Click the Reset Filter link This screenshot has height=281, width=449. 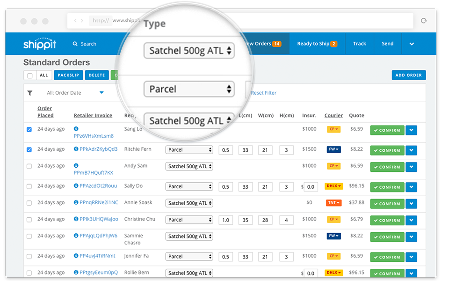point(263,93)
